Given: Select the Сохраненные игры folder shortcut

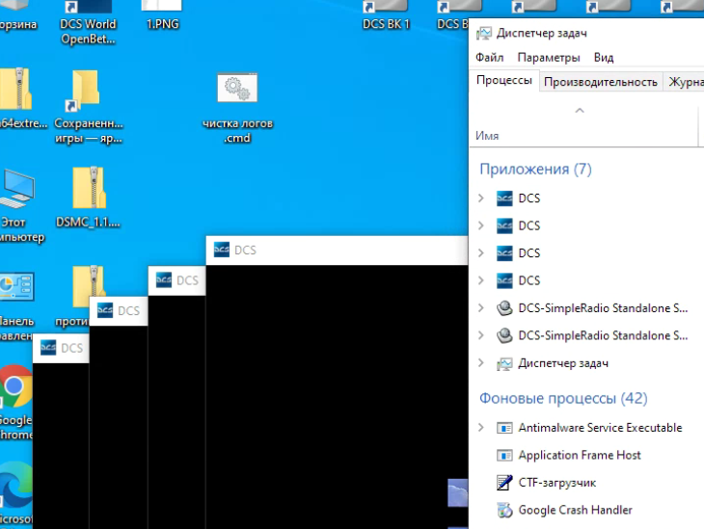Looking at the screenshot, I should click(x=88, y=107).
